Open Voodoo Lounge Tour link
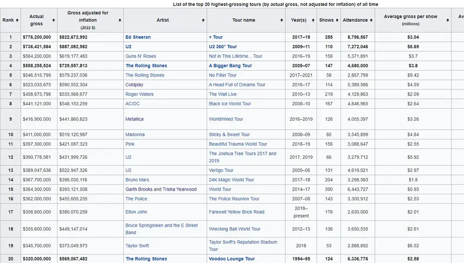The width and height of the screenshot is (464, 263). pos(232,258)
